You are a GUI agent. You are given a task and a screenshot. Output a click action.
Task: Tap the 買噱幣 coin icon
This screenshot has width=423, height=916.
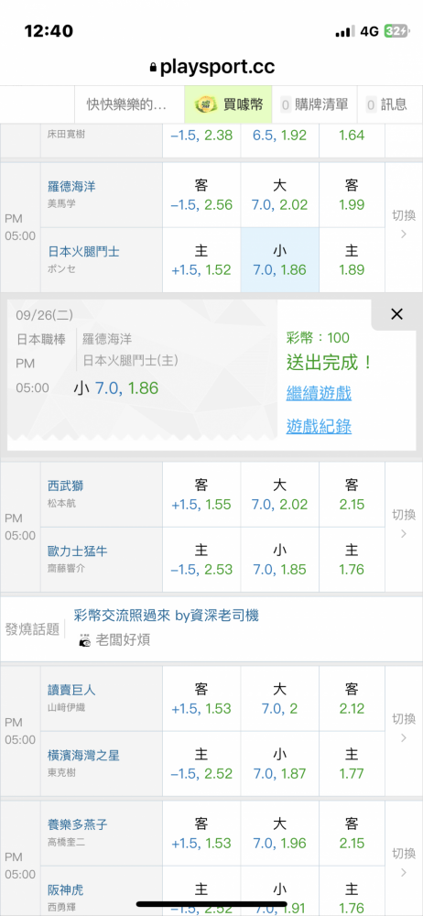(x=206, y=104)
